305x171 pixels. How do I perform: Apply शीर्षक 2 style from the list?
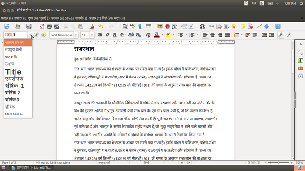coord(18,93)
